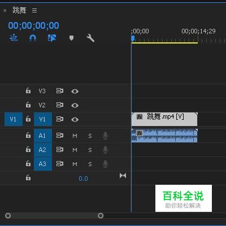
Task: Target track V3 header
Action: 42,91
